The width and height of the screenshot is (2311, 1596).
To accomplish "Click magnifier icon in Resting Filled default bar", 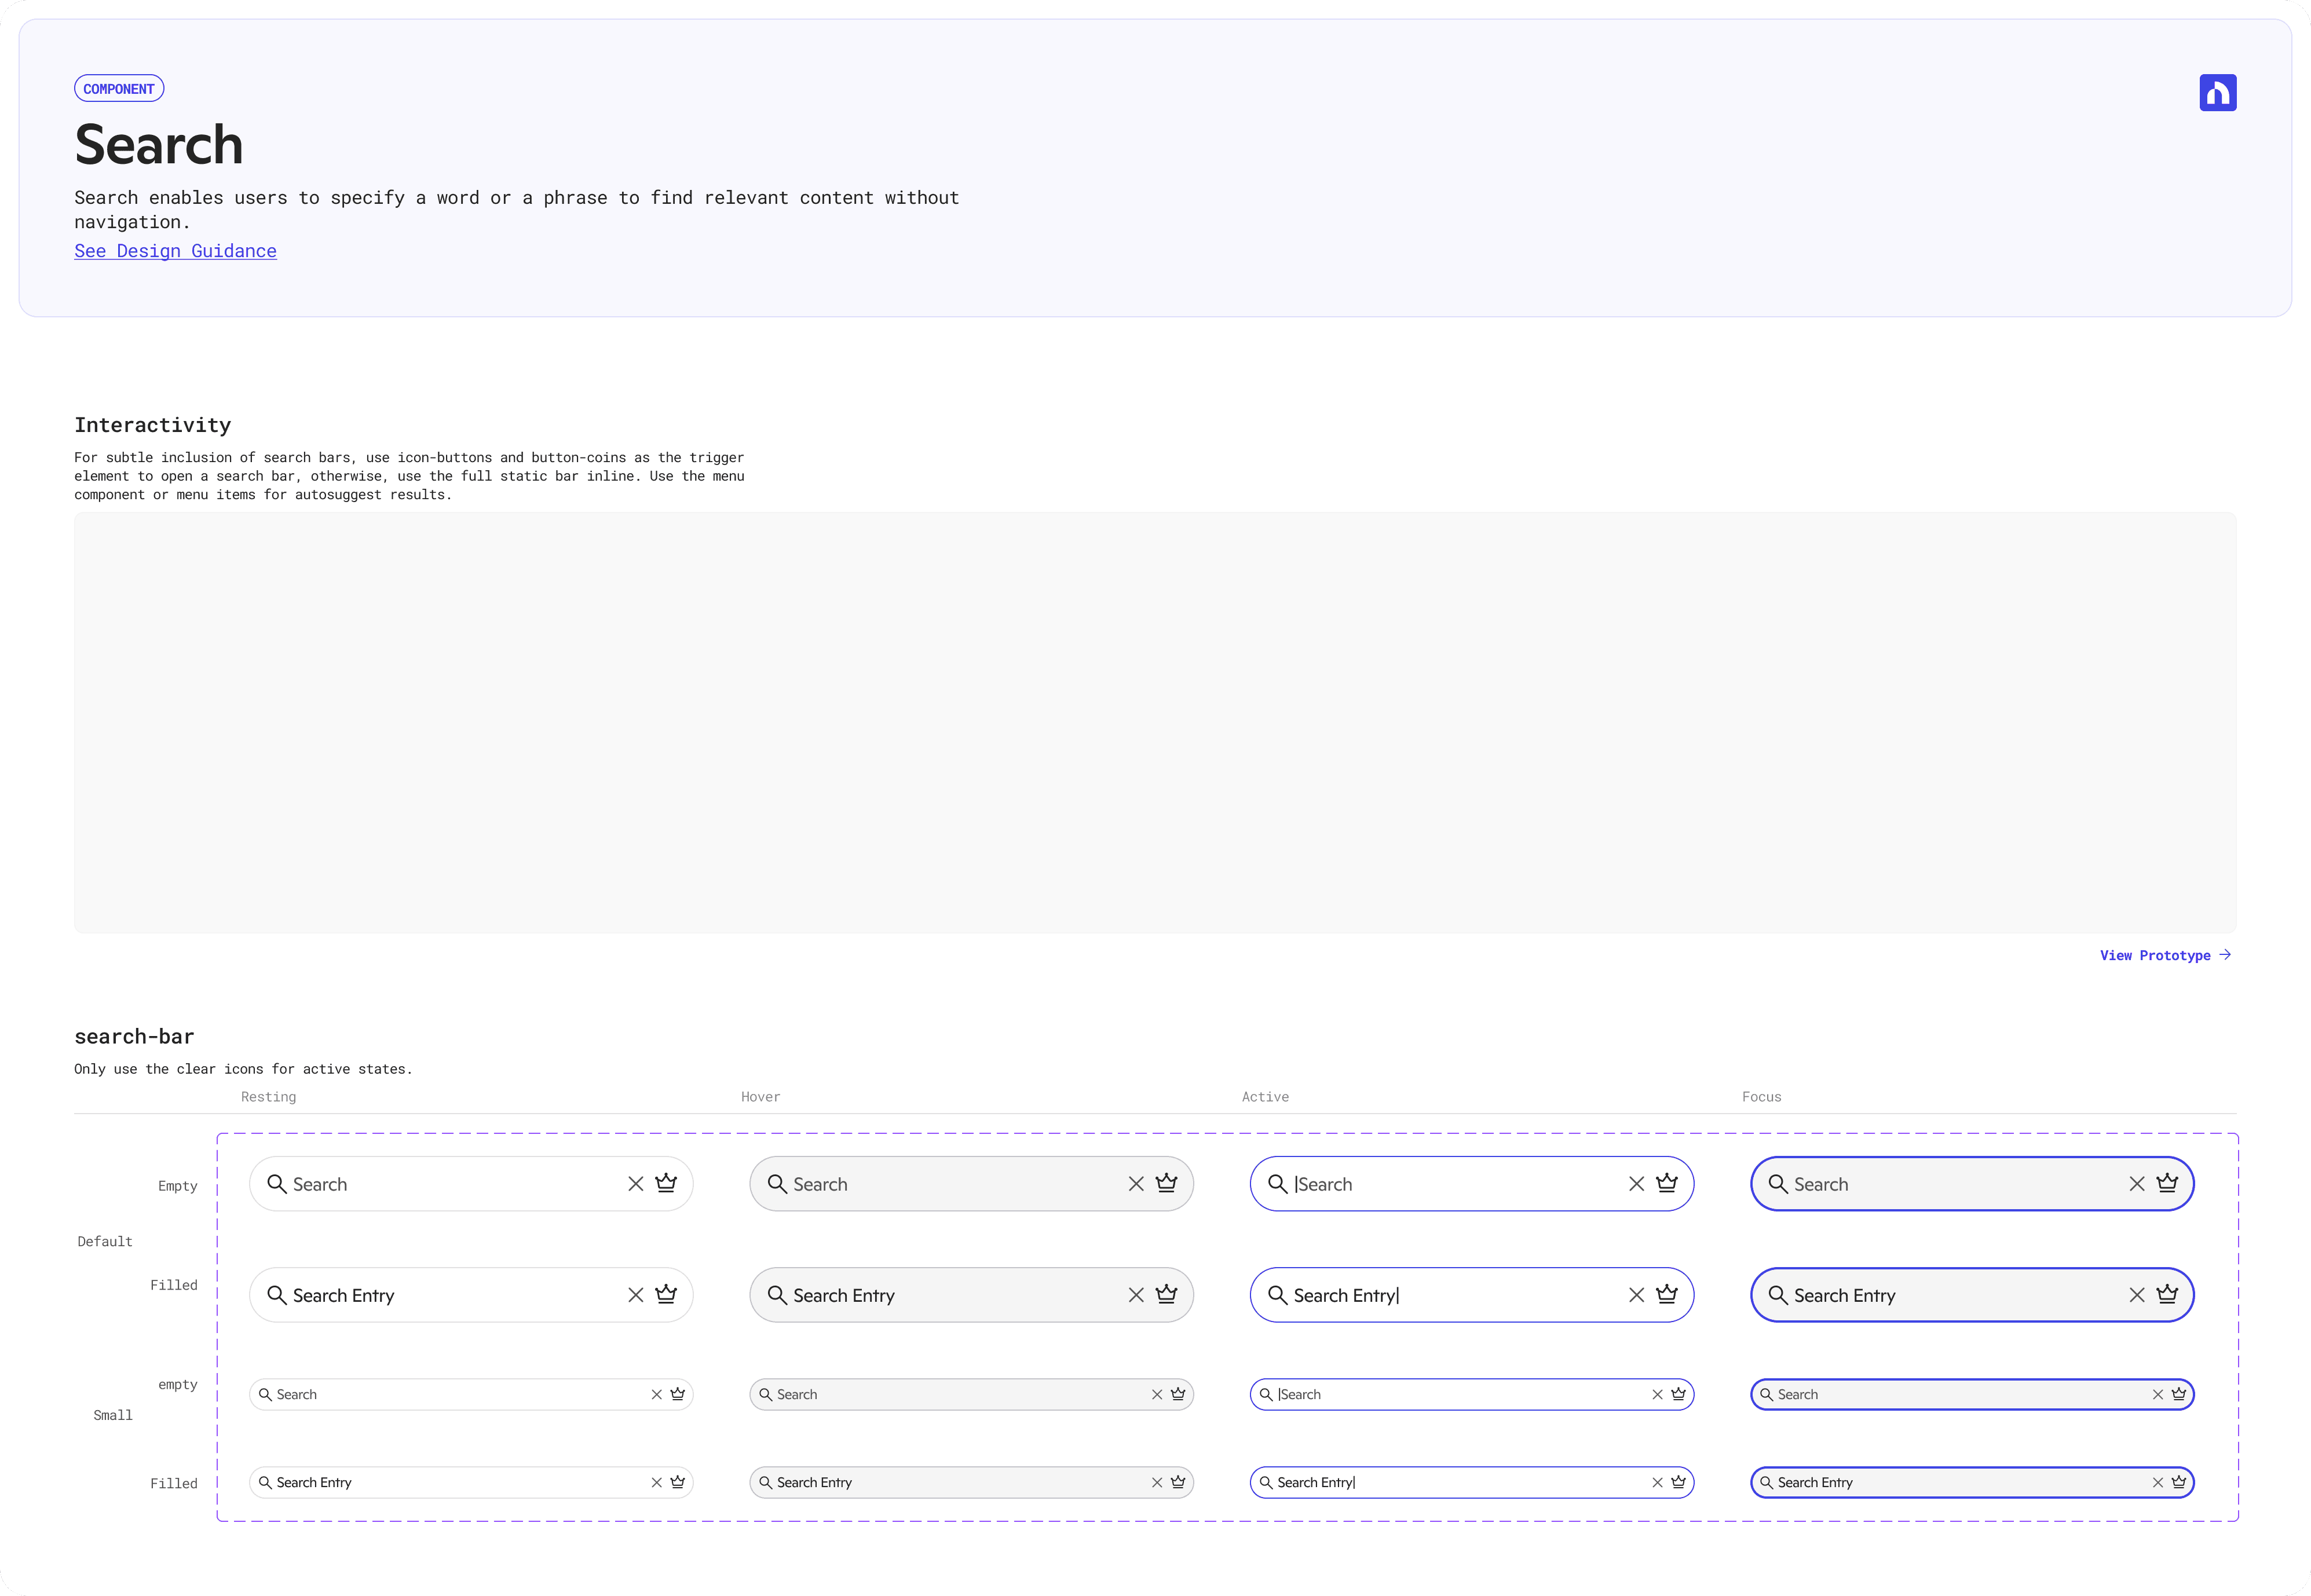I will point(276,1295).
